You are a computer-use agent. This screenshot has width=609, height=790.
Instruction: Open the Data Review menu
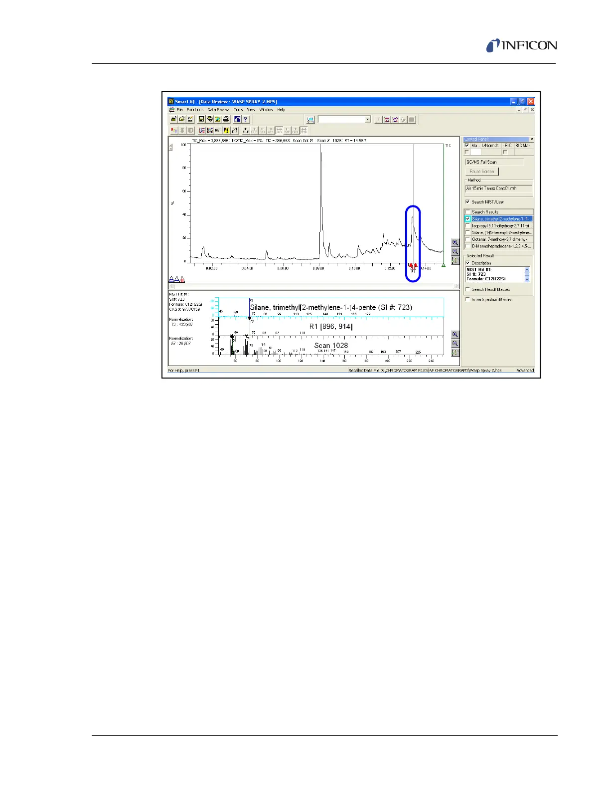[x=218, y=110]
